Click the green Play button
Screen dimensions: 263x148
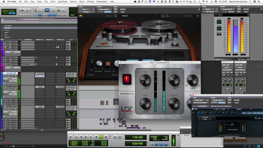click(101, 137)
